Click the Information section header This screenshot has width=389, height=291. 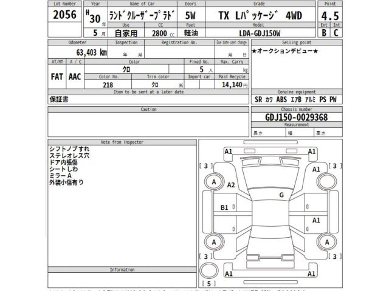122,270
